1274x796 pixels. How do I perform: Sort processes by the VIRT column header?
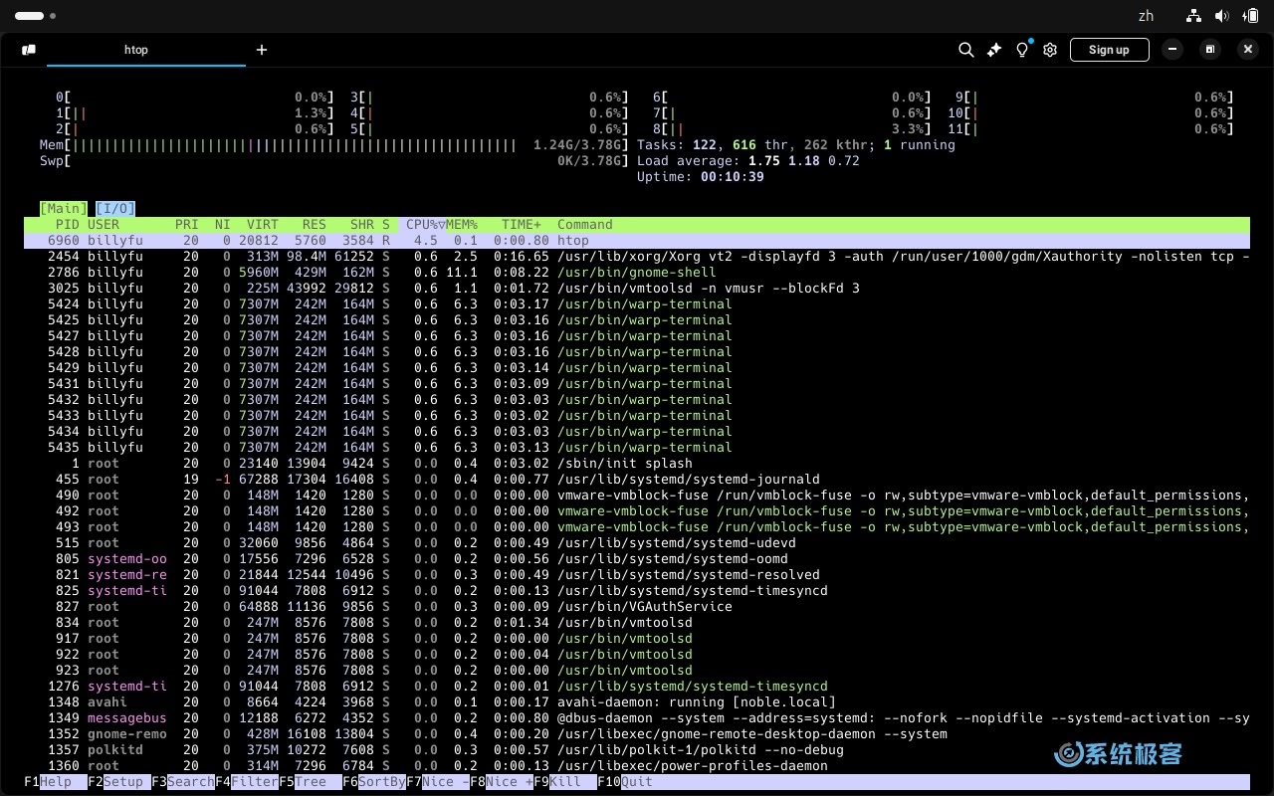click(x=263, y=225)
